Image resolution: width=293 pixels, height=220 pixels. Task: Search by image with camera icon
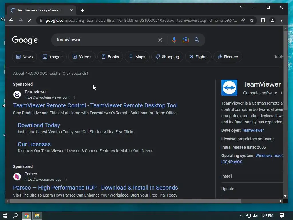185,40
